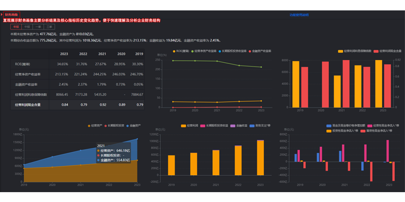Click the 2023 column header in table
Screen dimensions: 405x202
click(x=64, y=54)
